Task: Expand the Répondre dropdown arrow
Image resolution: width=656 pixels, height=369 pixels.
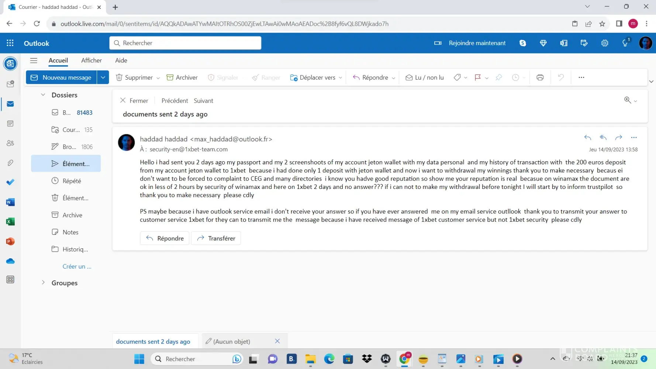Action: pos(393,78)
